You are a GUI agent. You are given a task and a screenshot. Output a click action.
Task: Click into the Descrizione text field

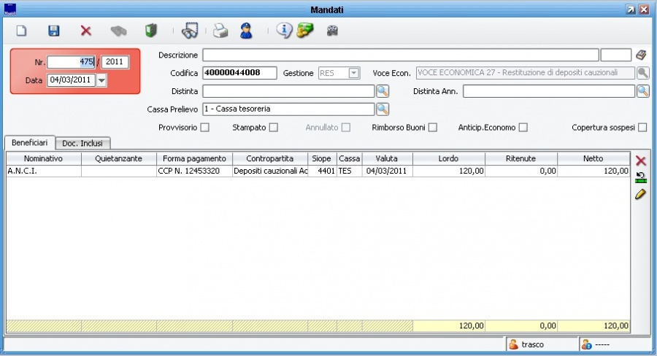click(x=400, y=55)
